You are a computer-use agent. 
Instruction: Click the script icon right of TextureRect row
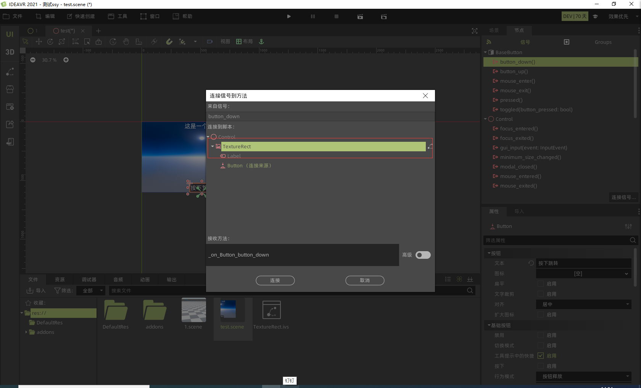pos(430,146)
